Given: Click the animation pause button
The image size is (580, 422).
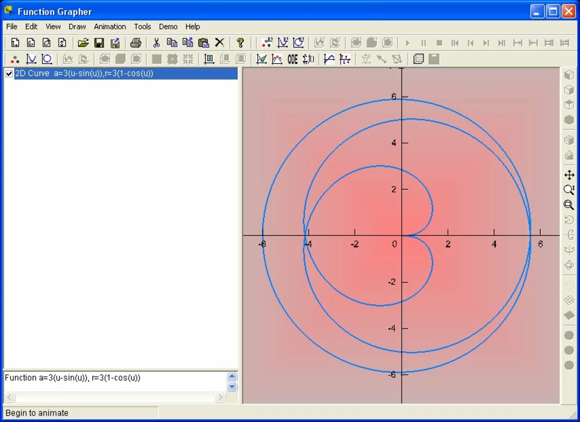Looking at the screenshot, I should coord(423,43).
